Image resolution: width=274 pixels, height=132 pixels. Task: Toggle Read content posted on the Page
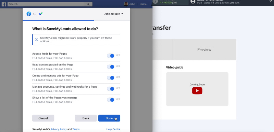pyautogui.click(x=110, y=67)
